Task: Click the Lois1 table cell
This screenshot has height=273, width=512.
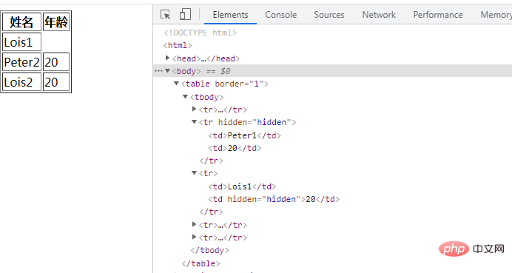Action: tap(22, 41)
